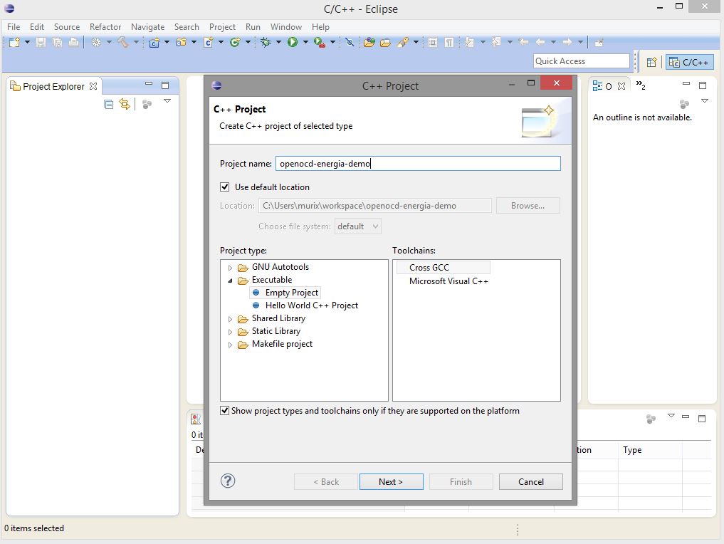Image resolution: width=724 pixels, height=544 pixels.
Task: Click the Print toolbar icon
Action: 73,43
